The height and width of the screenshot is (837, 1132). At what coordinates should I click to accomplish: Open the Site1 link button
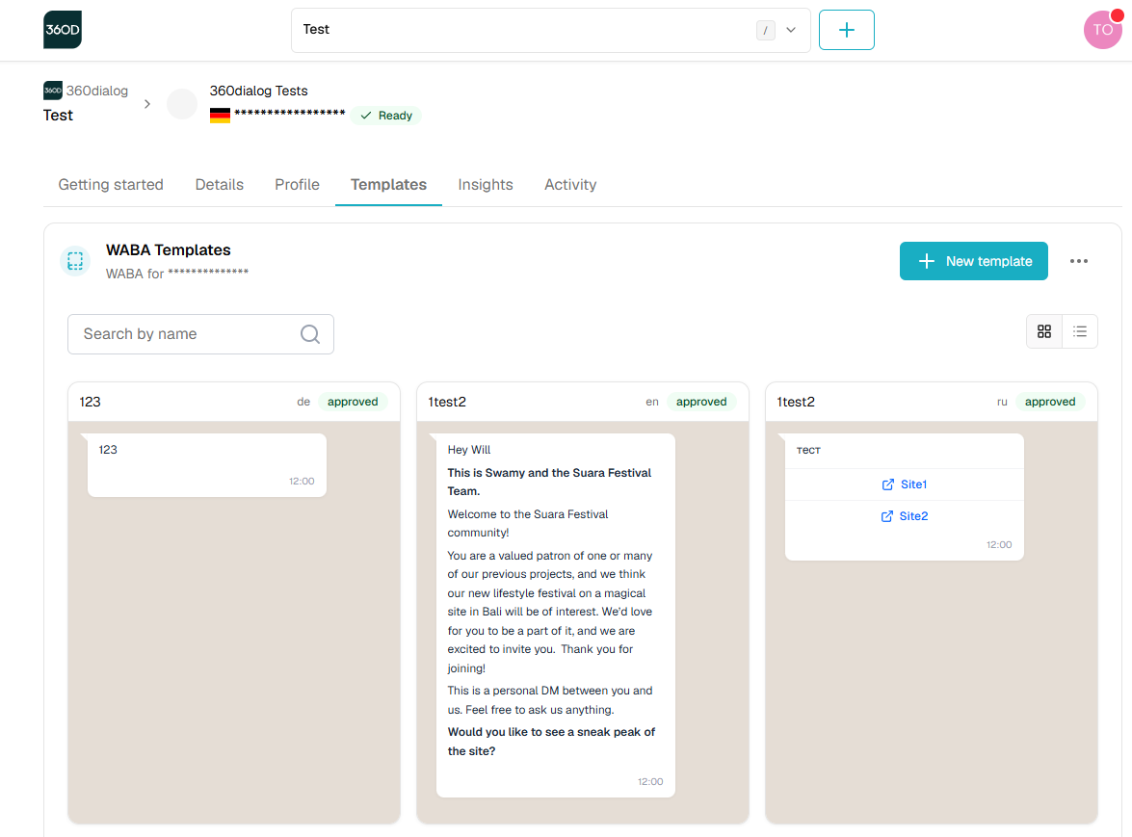click(x=904, y=484)
